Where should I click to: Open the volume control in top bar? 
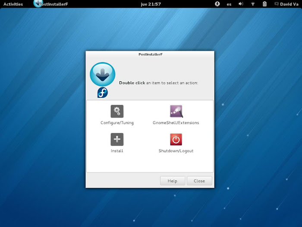coord(241,4)
